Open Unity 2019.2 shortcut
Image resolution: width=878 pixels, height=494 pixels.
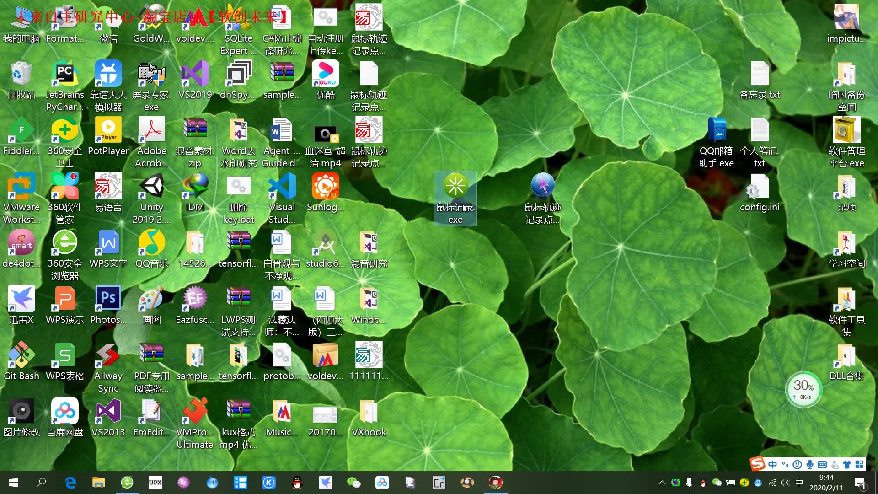coord(151,199)
